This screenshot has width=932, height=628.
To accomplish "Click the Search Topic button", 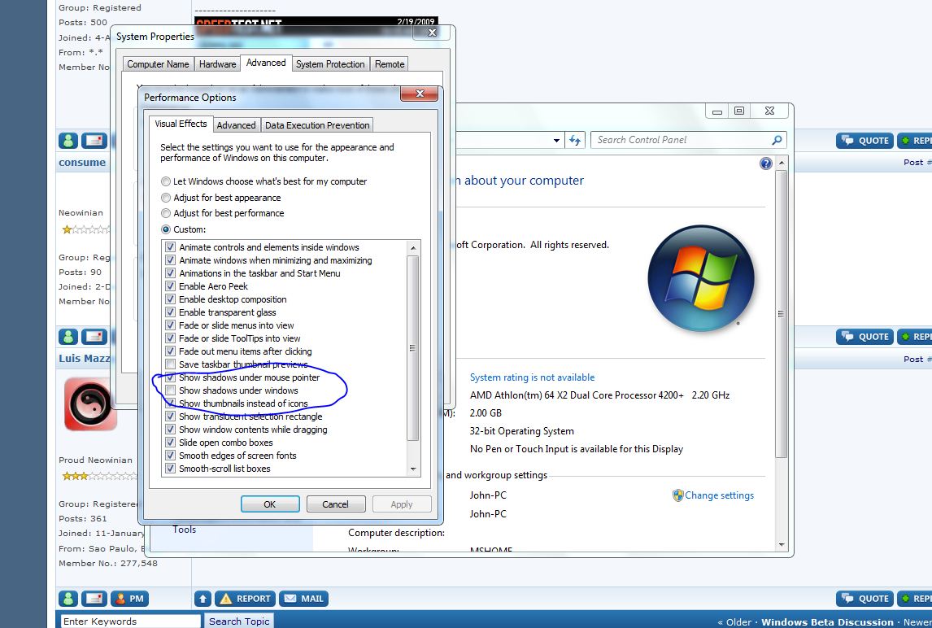I will coord(239,621).
